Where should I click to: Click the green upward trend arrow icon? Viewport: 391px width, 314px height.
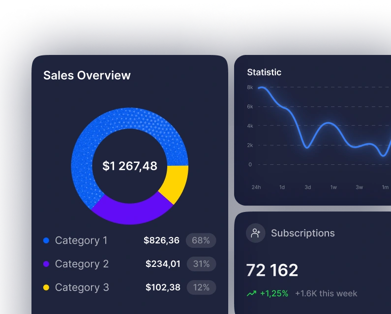pos(252,293)
